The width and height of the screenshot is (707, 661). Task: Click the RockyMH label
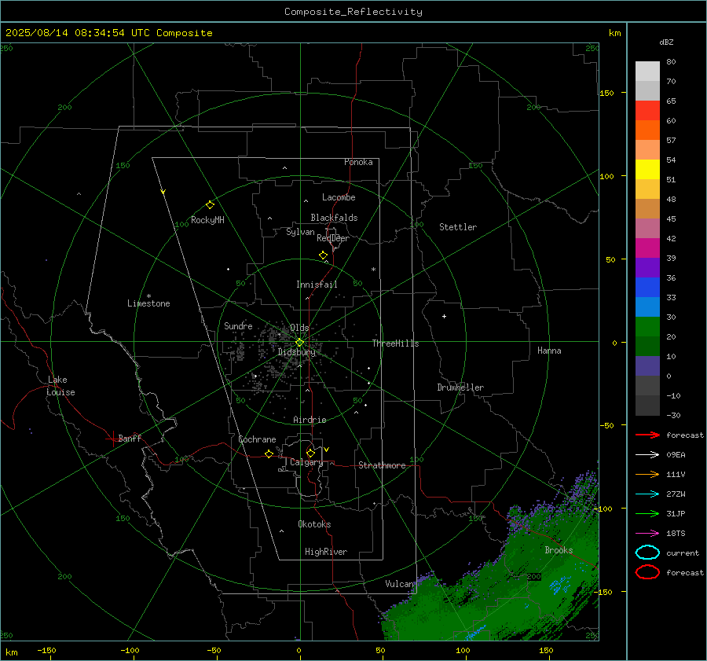(207, 220)
